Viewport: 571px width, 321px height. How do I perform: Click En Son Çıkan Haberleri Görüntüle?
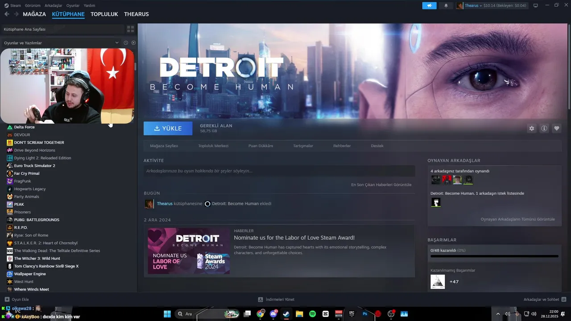(x=381, y=185)
